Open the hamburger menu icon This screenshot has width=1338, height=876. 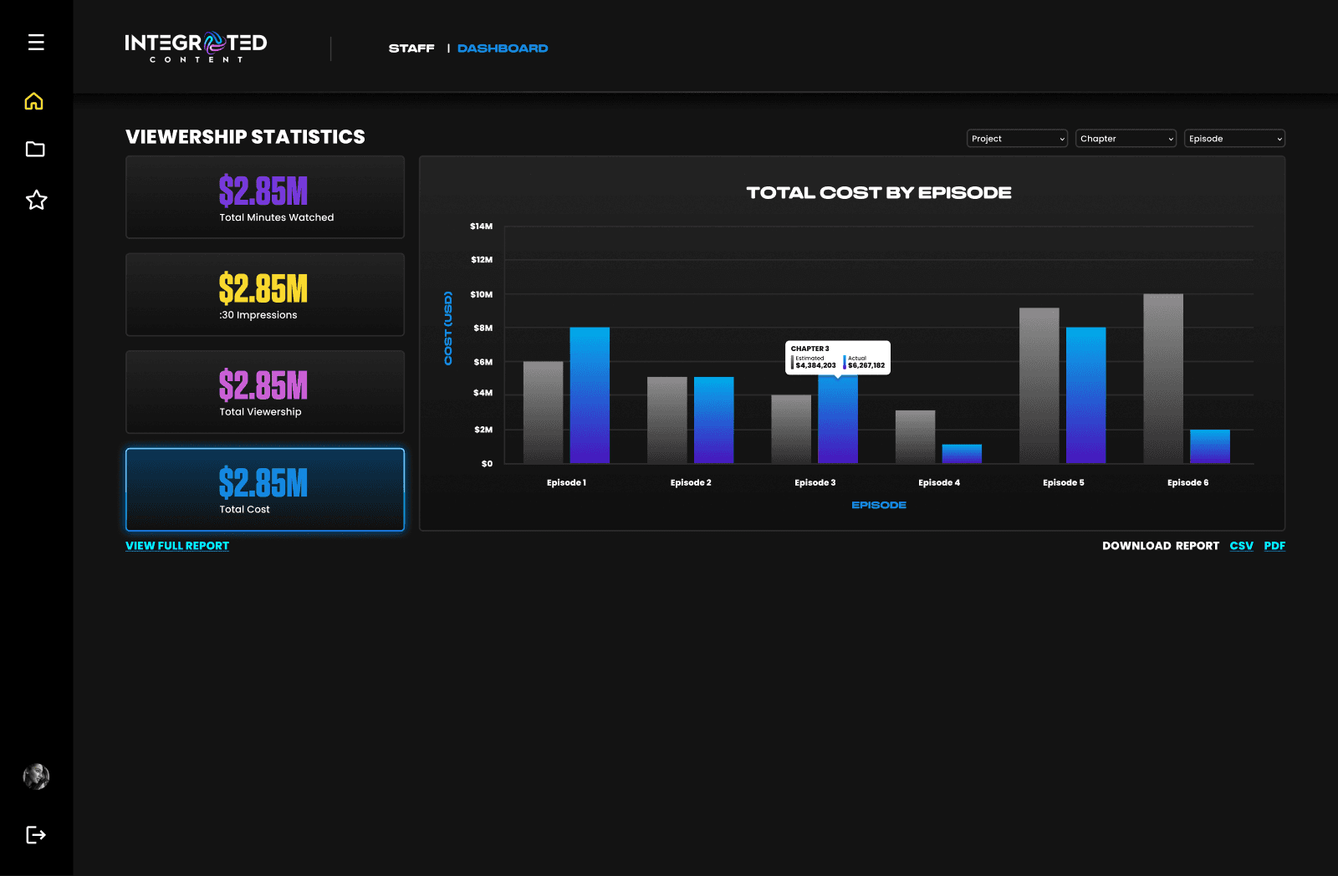point(36,42)
